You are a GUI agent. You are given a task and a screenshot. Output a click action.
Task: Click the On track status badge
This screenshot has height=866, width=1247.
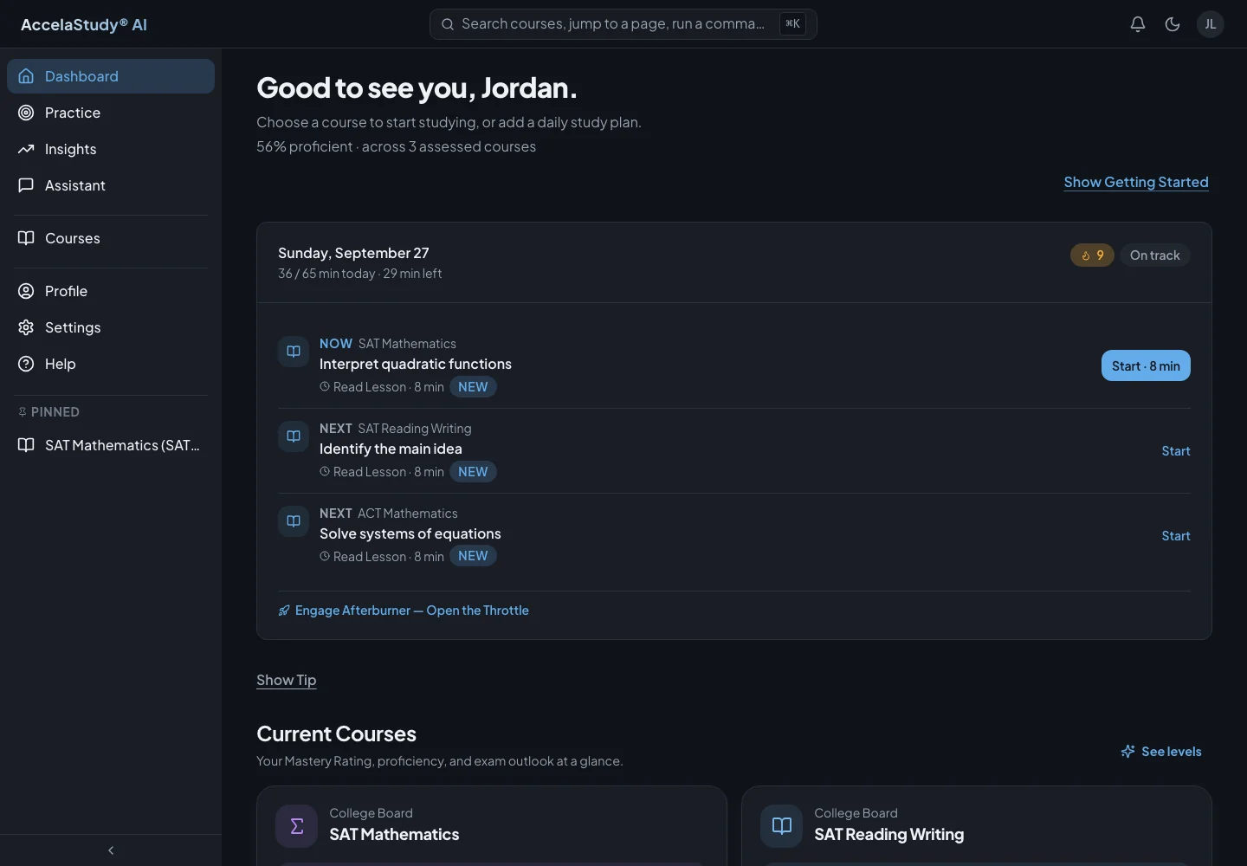click(x=1155, y=255)
